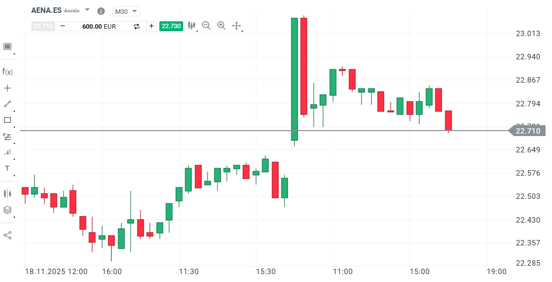Screen dimensions: 552x282
Task: Click the share chart icon
Action: pyautogui.click(x=7, y=235)
